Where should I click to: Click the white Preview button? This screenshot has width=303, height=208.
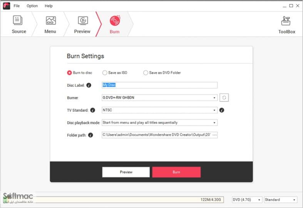[x=126, y=172]
